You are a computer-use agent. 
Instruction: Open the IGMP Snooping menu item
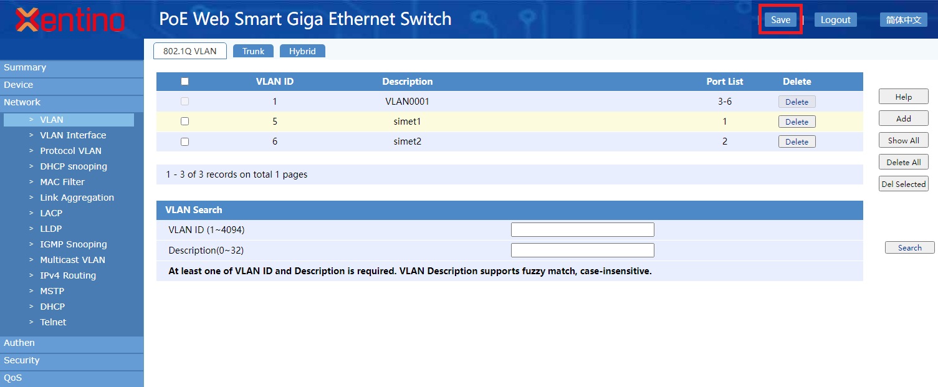tap(74, 244)
